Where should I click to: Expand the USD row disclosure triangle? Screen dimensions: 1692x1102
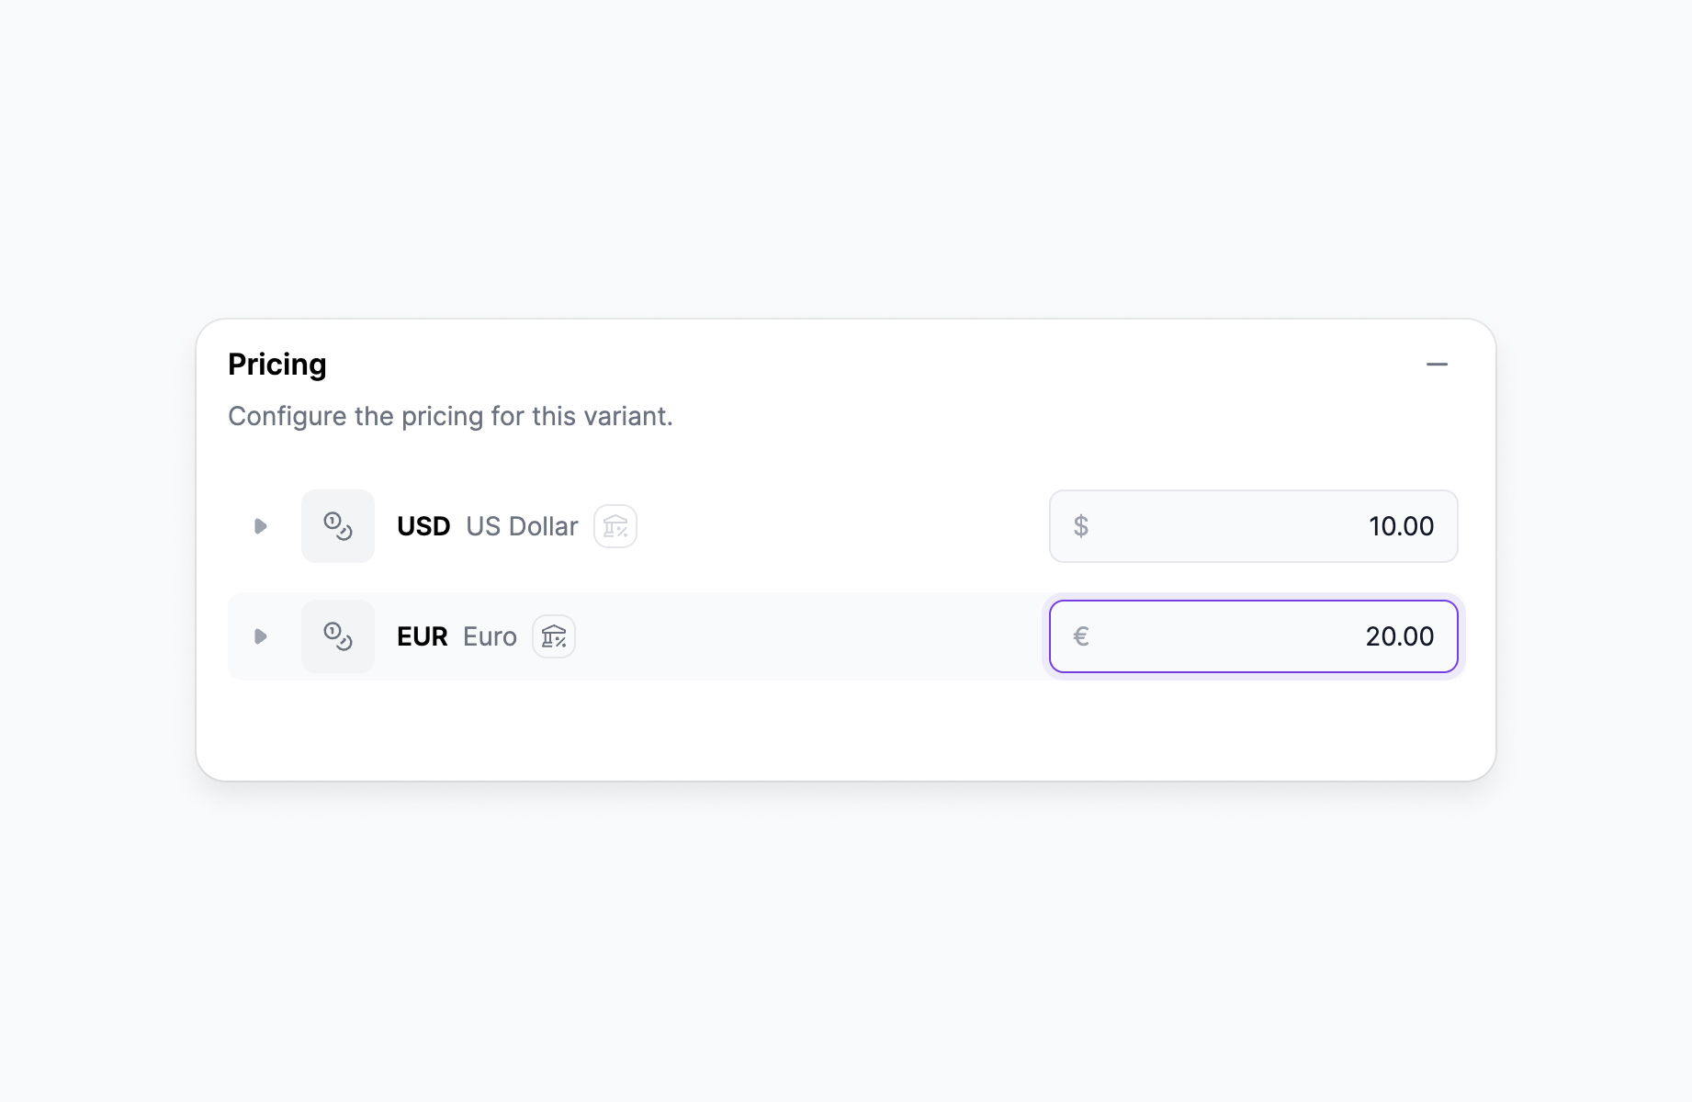(x=261, y=526)
